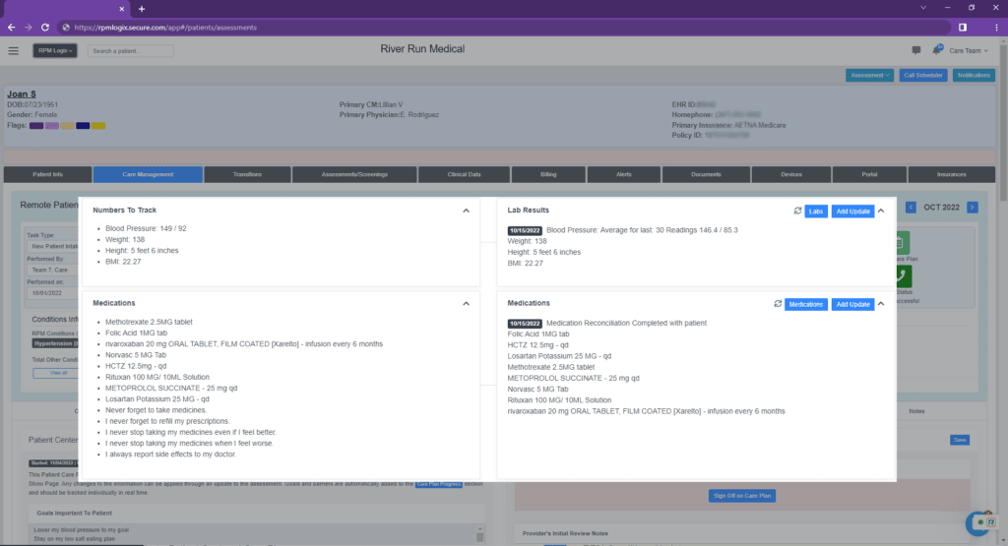Image resolution: width=1008 pixels, height=546 pixels.
Task: View site information lock icon
Action: click(66, 28)
